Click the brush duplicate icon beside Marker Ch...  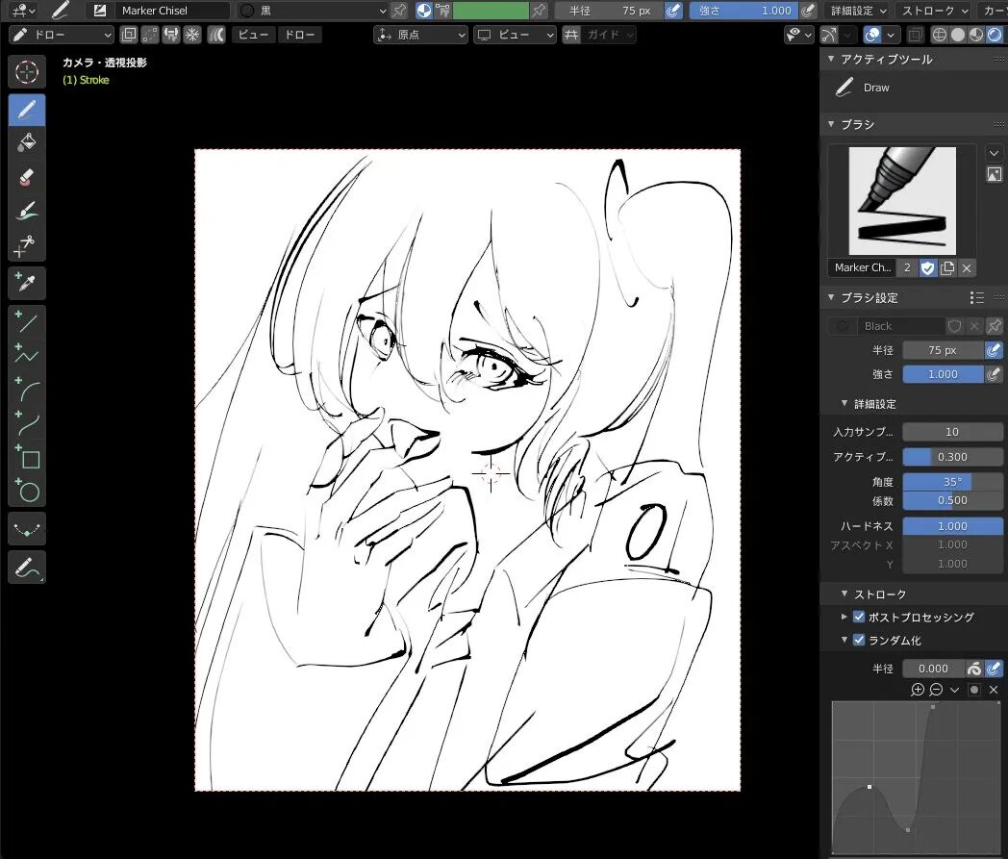(x=947, y=268)
